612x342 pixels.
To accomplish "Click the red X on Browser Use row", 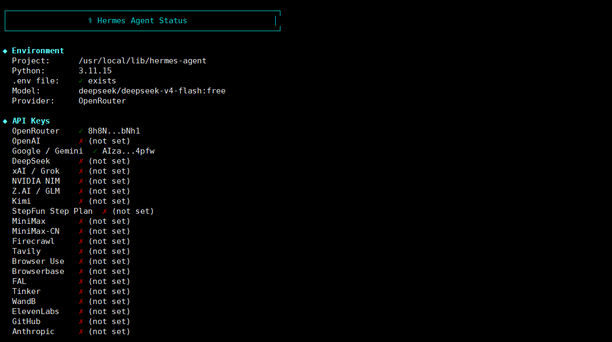I will tap(81, 261).
